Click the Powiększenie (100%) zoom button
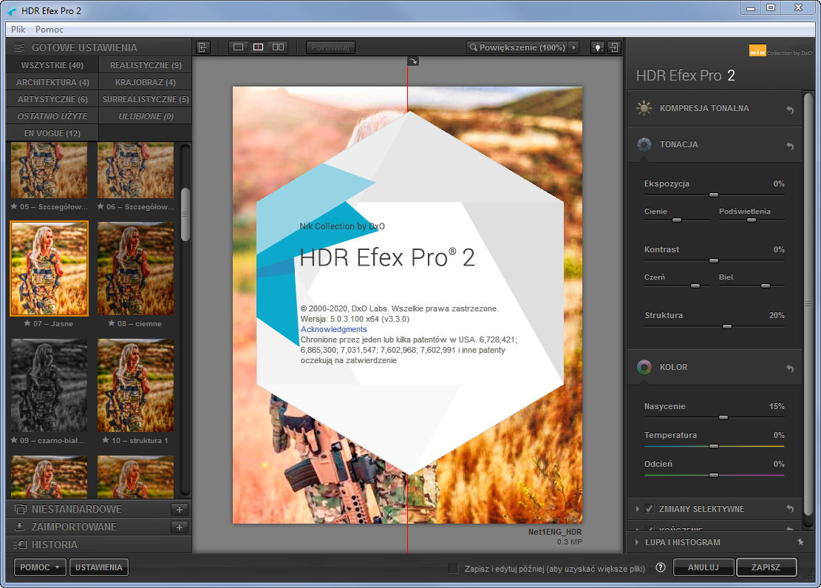 click(517, 47)
